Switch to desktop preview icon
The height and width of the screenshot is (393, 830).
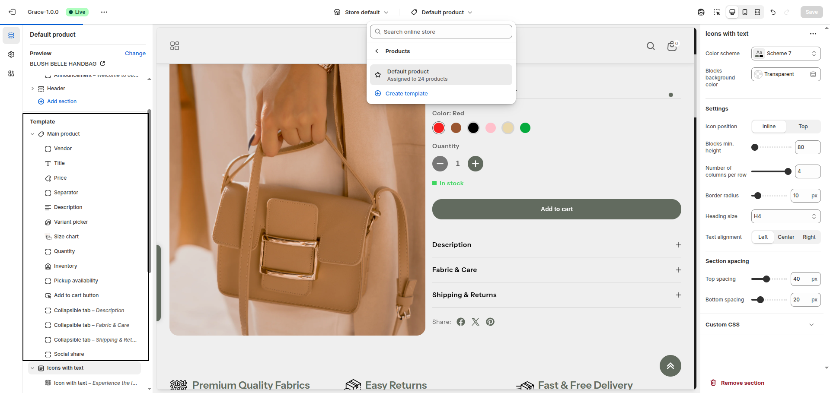click(x=732, y=12)
